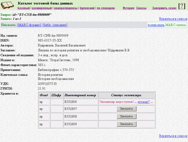The image size is (188, 142).
Task: View the Заказы page
Action: [x=141, y=8]
